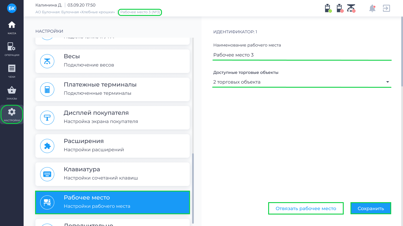Expand the Доступные торговые объекты dropdown
The height and width of the screenshot is (226, 403).
pos(302,82)
